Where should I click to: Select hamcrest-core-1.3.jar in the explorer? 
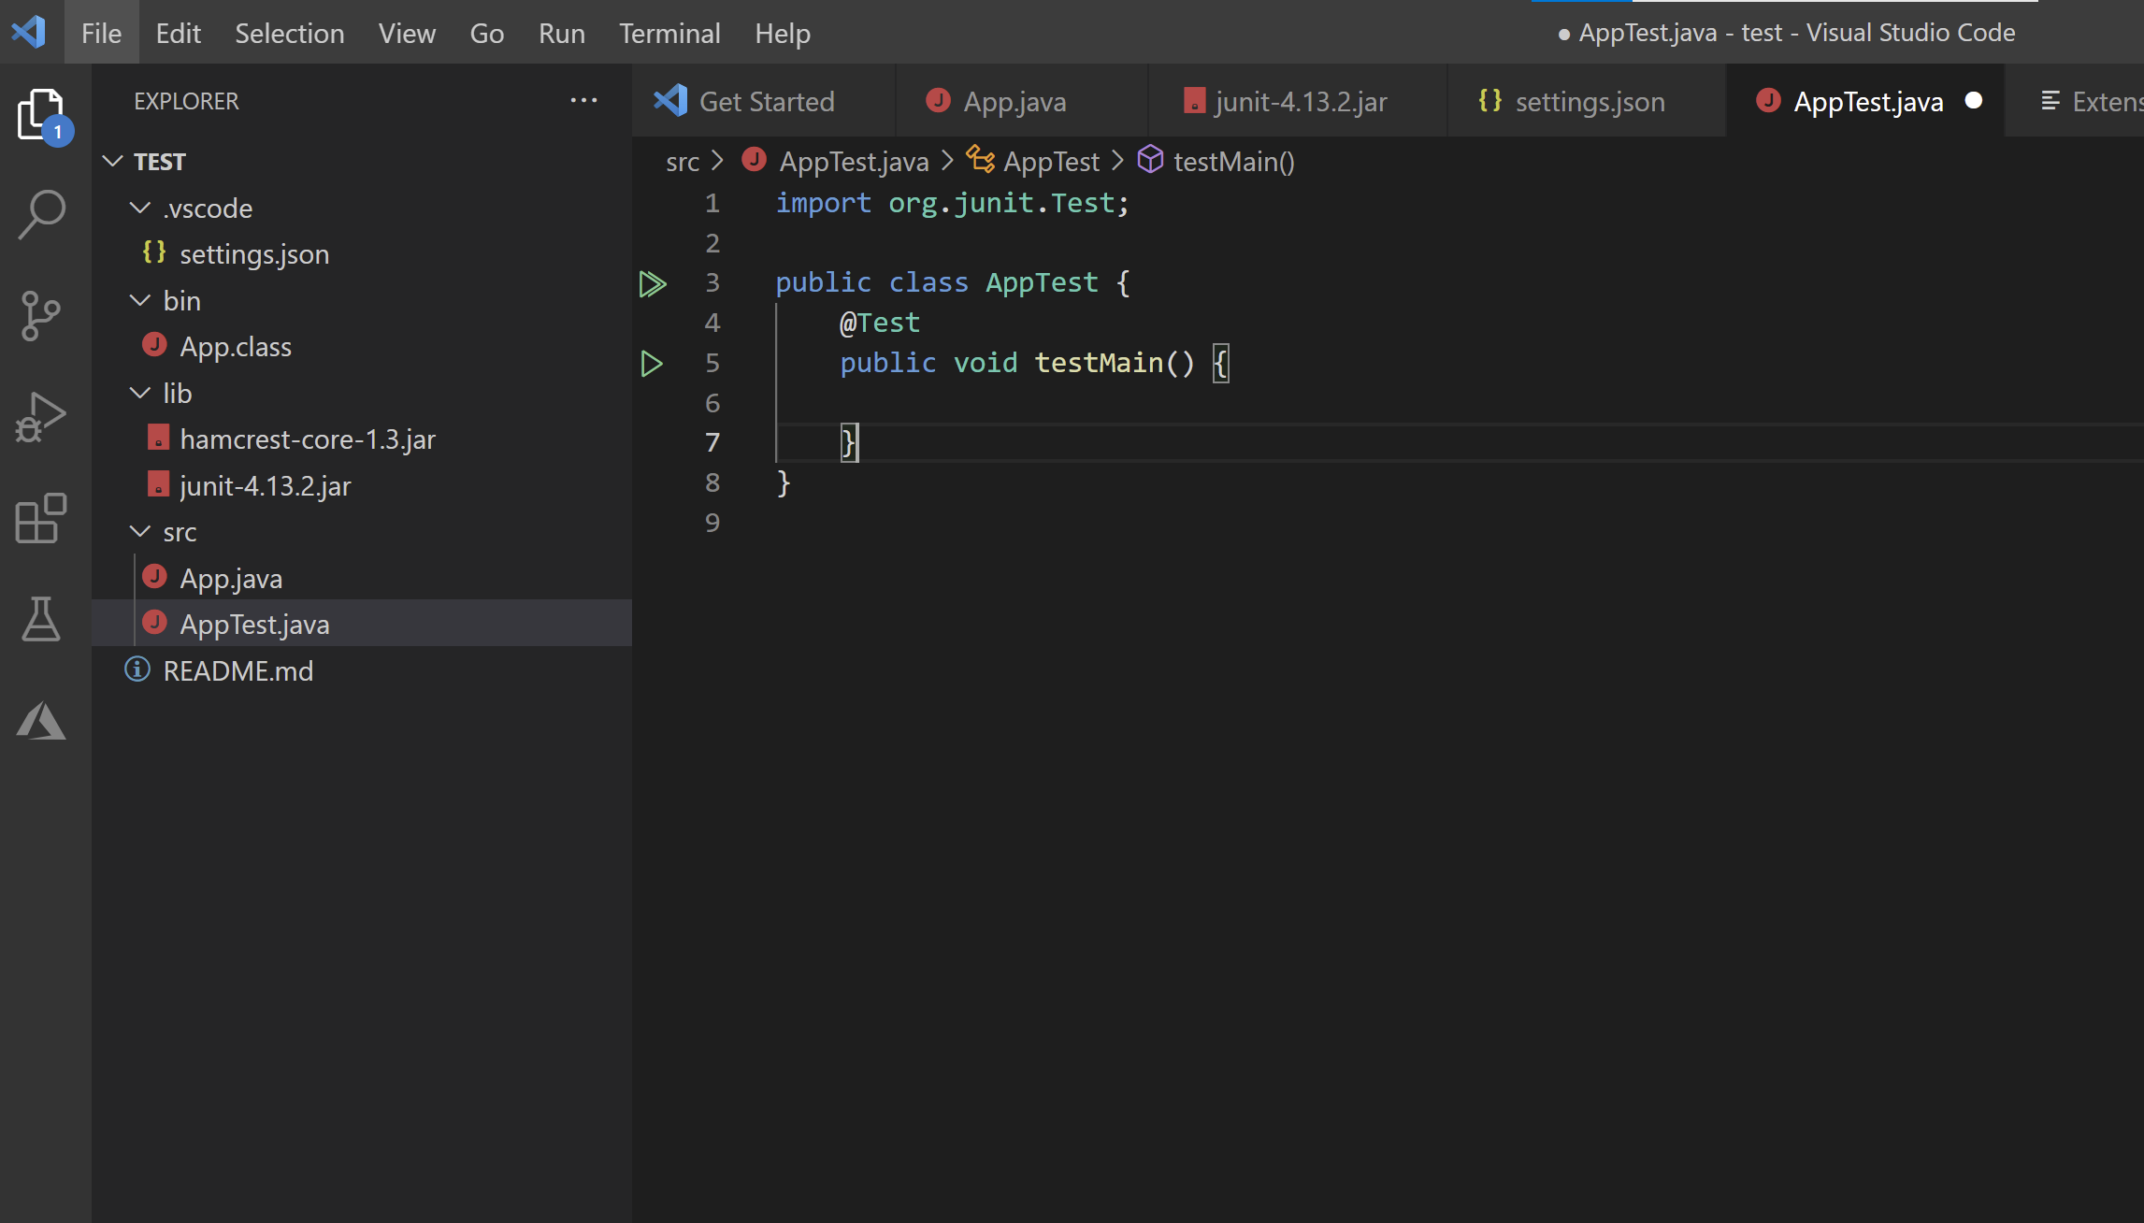tap(307, 439)
